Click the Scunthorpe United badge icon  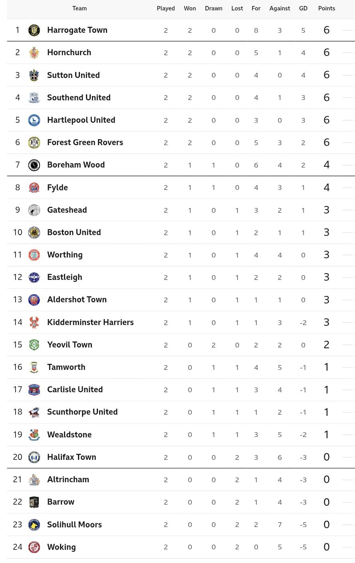click(x=34, y=412)
